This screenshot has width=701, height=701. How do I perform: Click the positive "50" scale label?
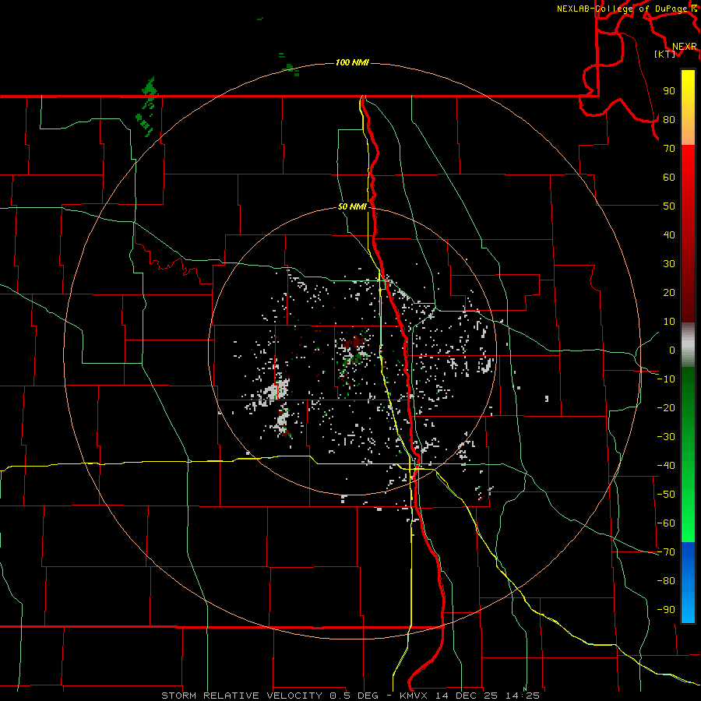point(669,206)
